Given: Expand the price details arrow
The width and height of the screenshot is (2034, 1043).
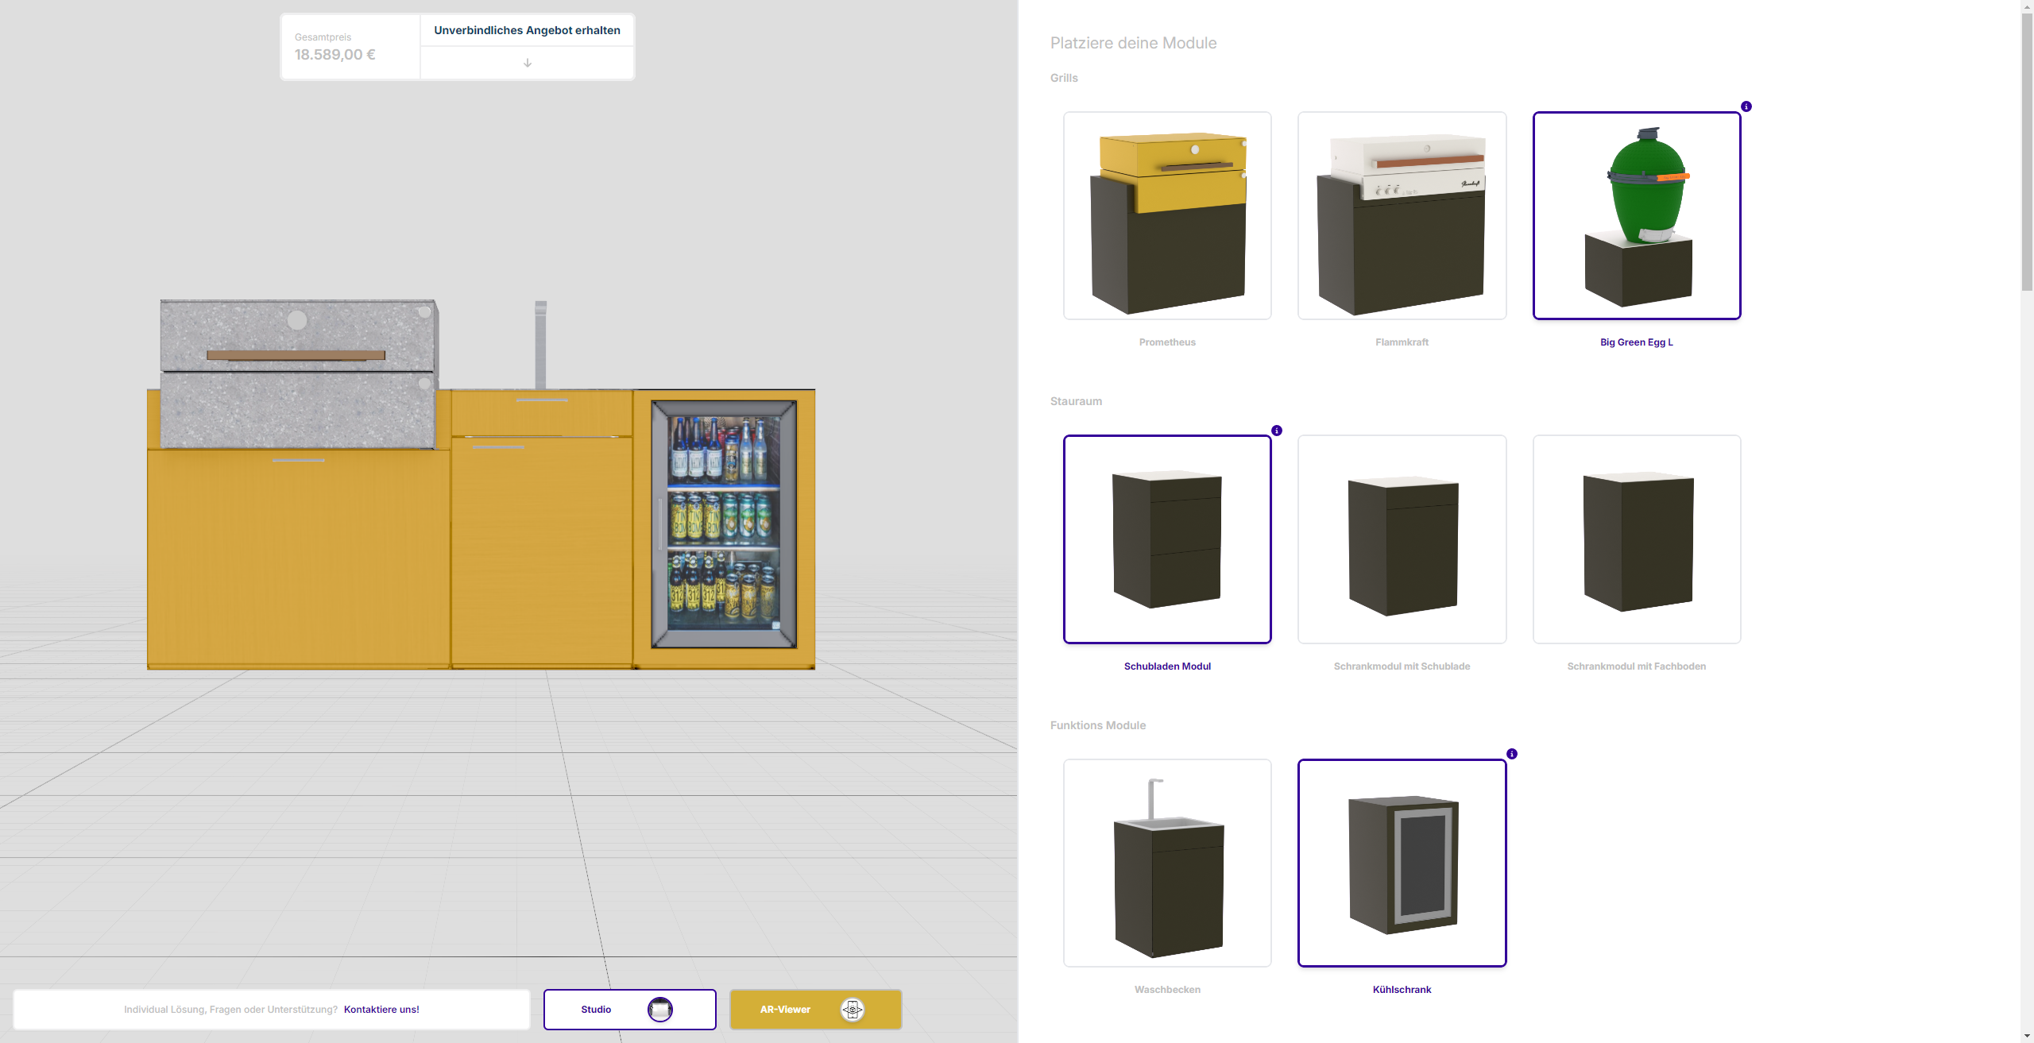Looking at the screenshot, I should click(527, 63).
